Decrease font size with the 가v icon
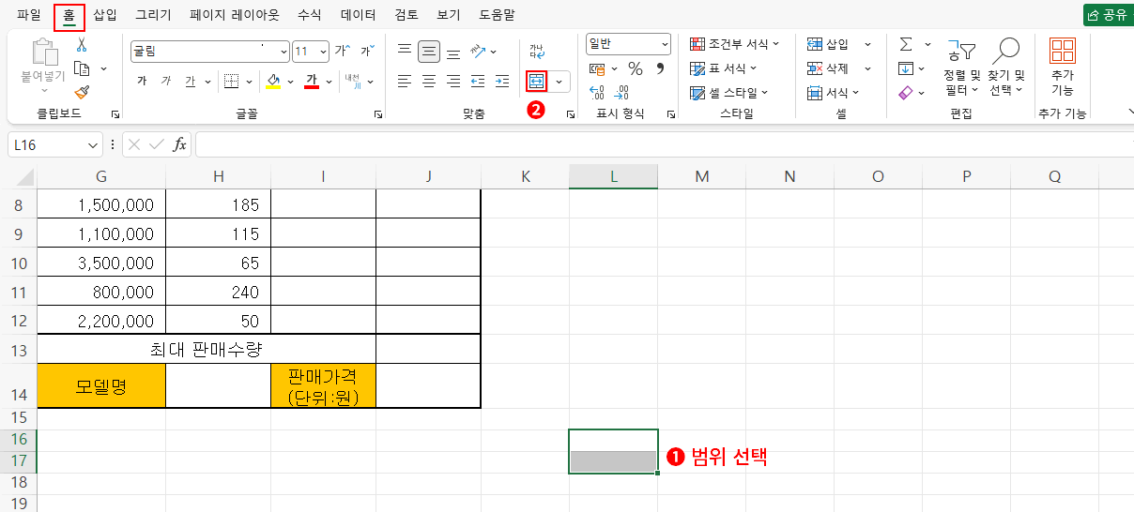The height and width of the screenshot is (512, 1134). point(367,51)
